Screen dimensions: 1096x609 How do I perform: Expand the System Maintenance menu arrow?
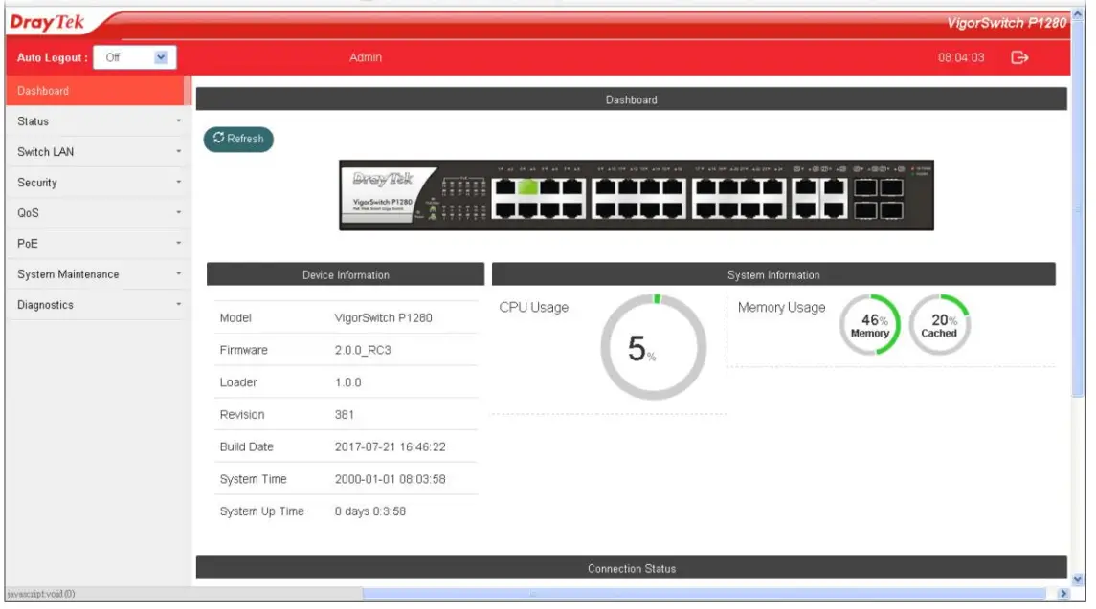tap(178, 273)
